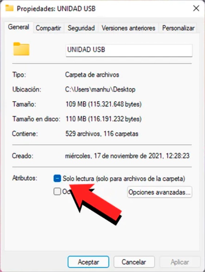Viewport: 205px width, 272px height.
Task: Click the Ubicación path text
Action: tap(100, 89)
